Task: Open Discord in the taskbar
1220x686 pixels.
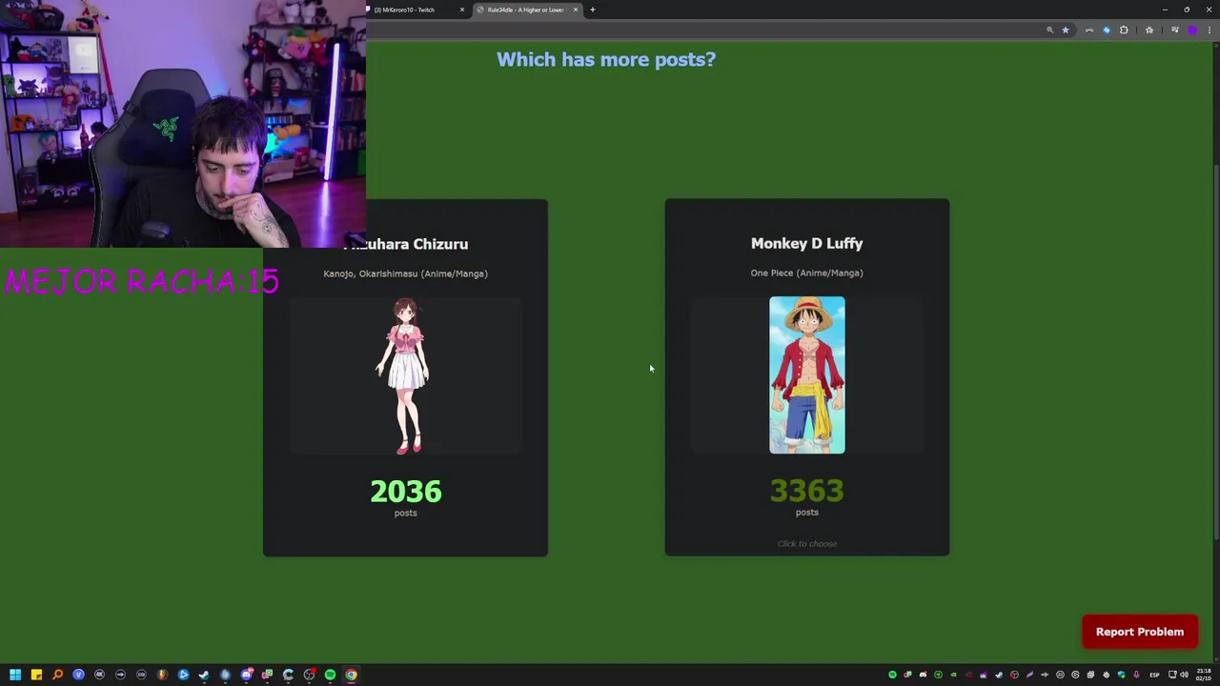Action: pos(246,675)
